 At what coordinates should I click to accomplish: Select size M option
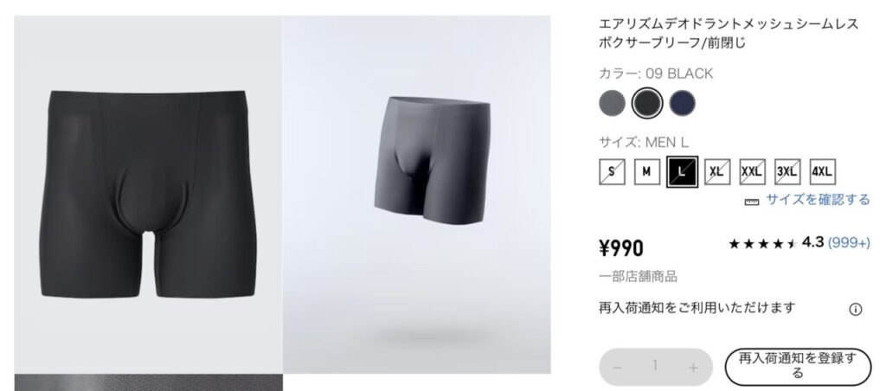tap(647, 172)
